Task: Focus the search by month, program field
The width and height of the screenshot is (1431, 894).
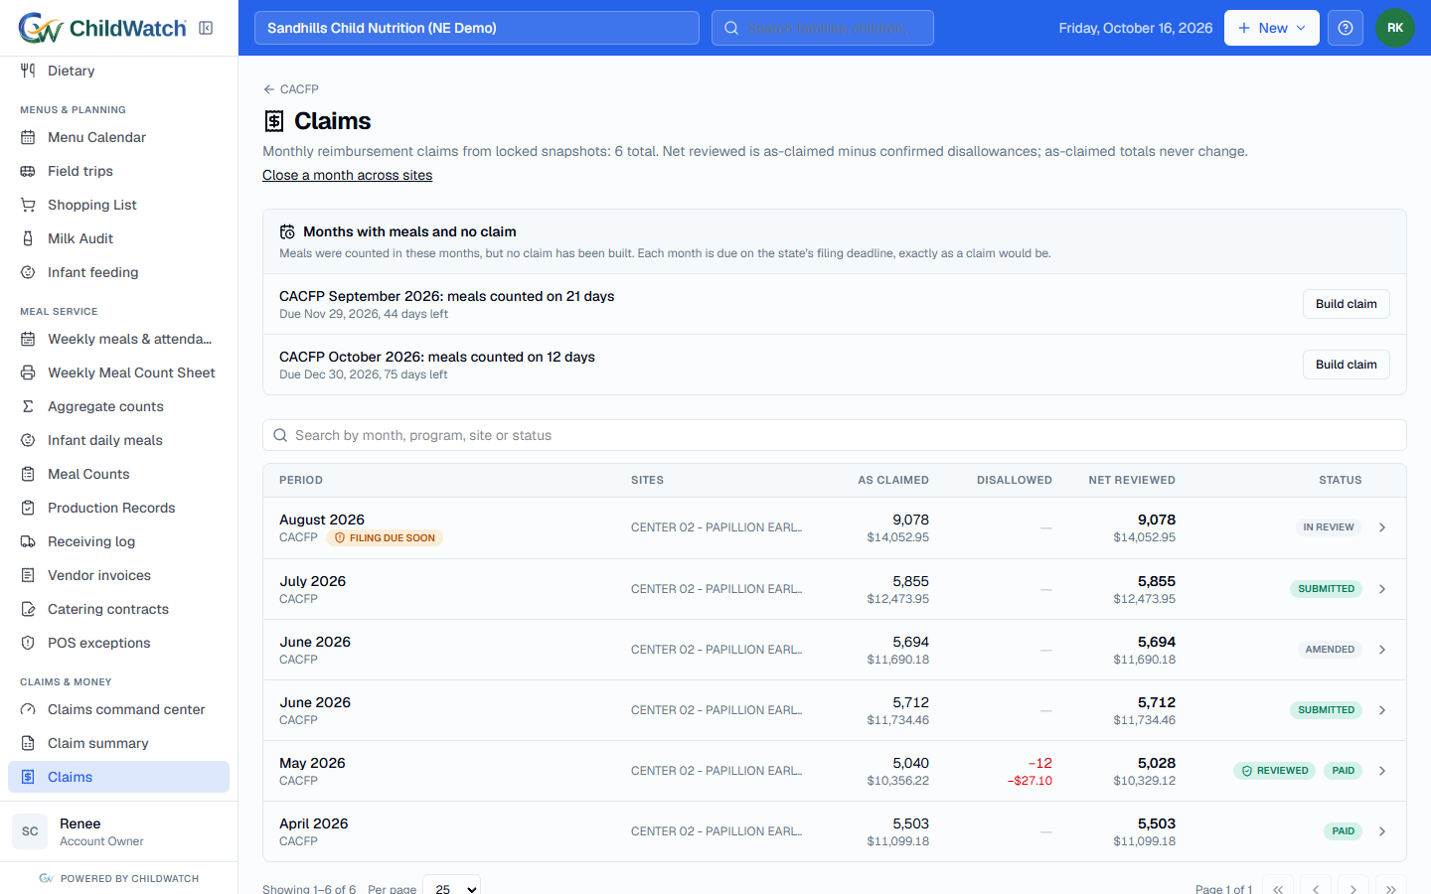Action: tap(835, 435)
